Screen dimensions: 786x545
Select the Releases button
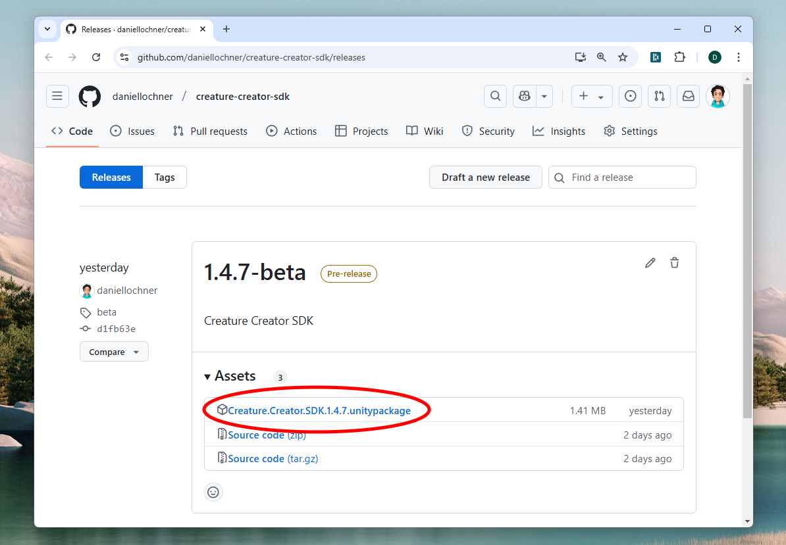(x=111, y=177)
